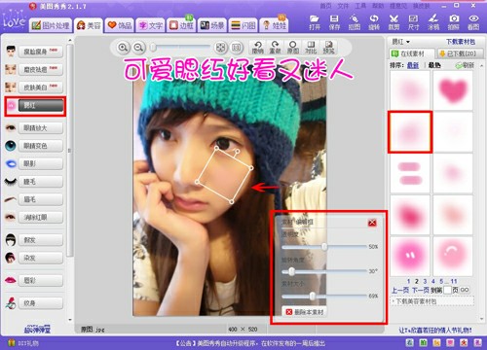
Task: Click the page number input field
Action: point(447,290)
